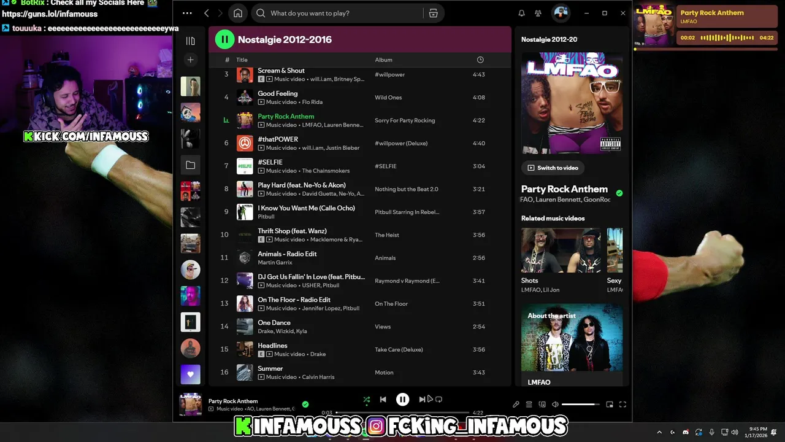Select the Good Feeling track row
This screenshot has width=785, height=442.
(359, 98)
